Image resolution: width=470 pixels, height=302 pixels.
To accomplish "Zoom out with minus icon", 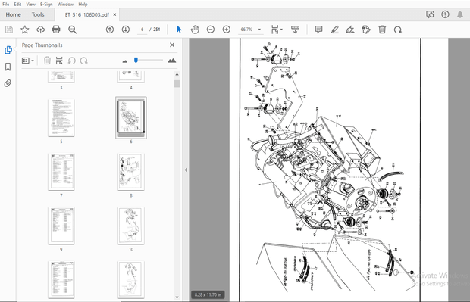I will click(x=211, y=30).
